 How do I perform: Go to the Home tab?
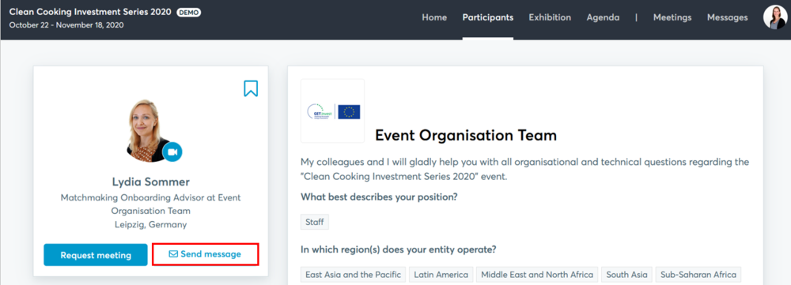[x=434, y=17]
